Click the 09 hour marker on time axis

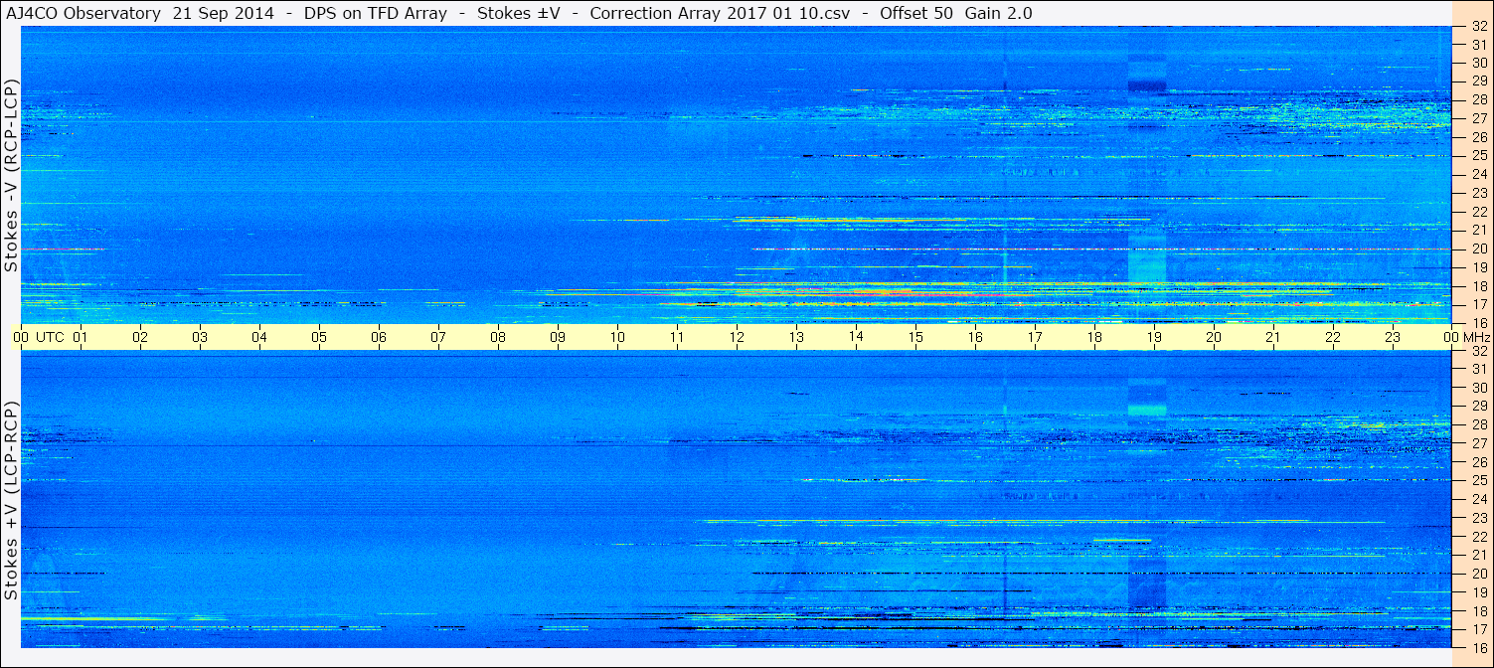tap(558, 337)
